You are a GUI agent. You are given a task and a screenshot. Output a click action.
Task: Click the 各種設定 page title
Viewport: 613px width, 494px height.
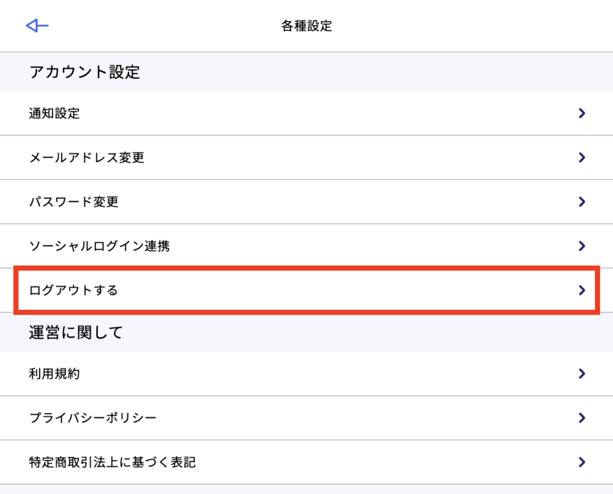pyautogui.click(x=306, y=26)
